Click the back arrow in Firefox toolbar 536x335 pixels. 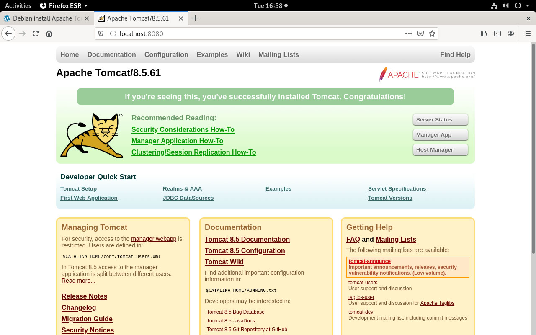(x=8, y=33)
